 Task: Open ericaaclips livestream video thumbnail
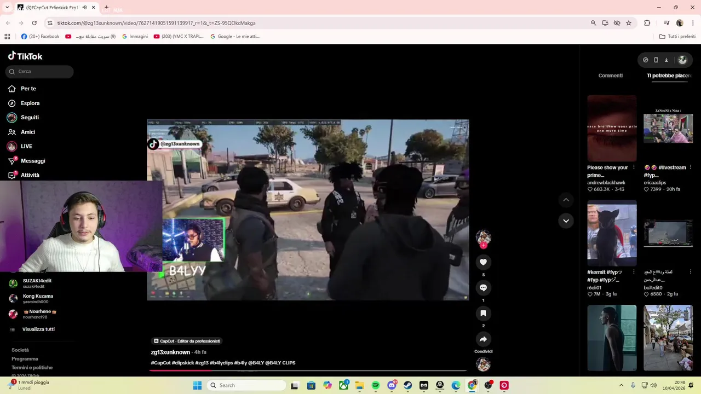tap(668, 128)
